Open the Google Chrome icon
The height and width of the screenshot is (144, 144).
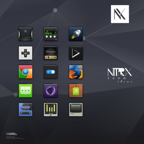(x=25, y=72)
